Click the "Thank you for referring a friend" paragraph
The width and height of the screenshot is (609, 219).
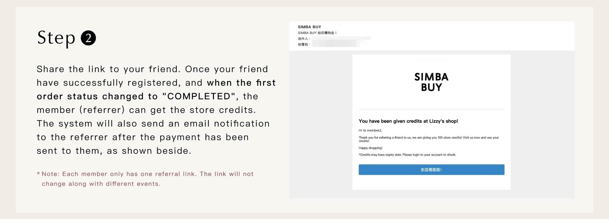(x=428, y=138)
